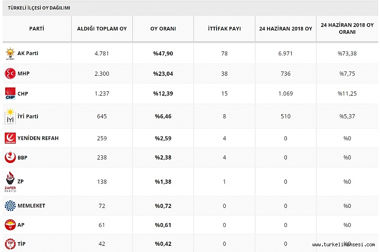Select the CHP logo icon
This screenshot has height=252, width=380.
click(x=10, y=93)
